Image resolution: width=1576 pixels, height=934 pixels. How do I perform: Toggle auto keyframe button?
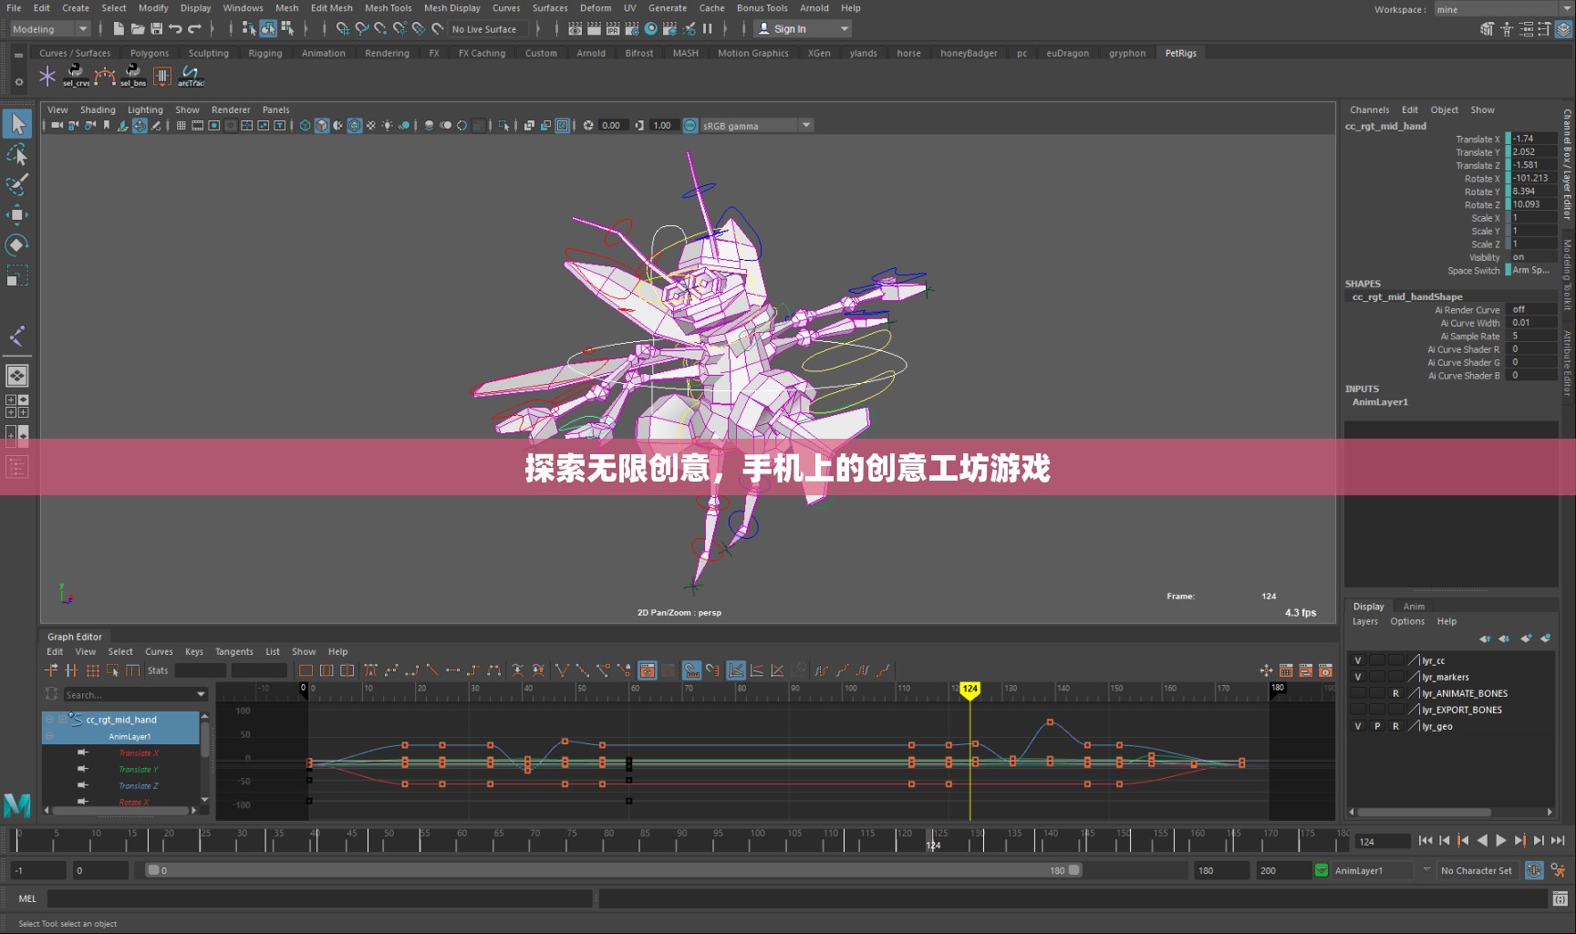click(x=1535, y=870)
